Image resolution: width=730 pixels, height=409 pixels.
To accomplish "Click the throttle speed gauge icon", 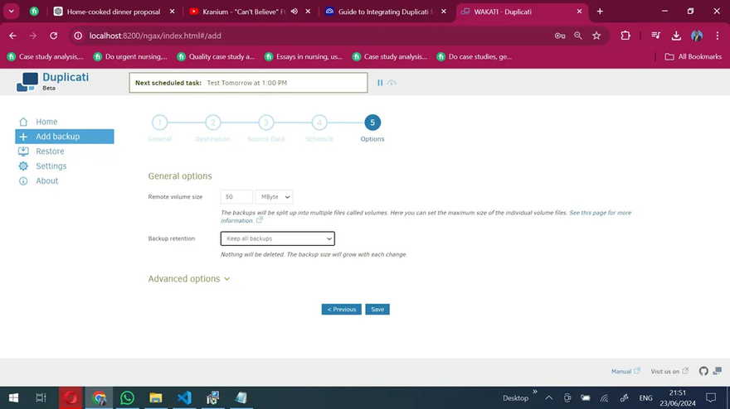I will [392, 83].
